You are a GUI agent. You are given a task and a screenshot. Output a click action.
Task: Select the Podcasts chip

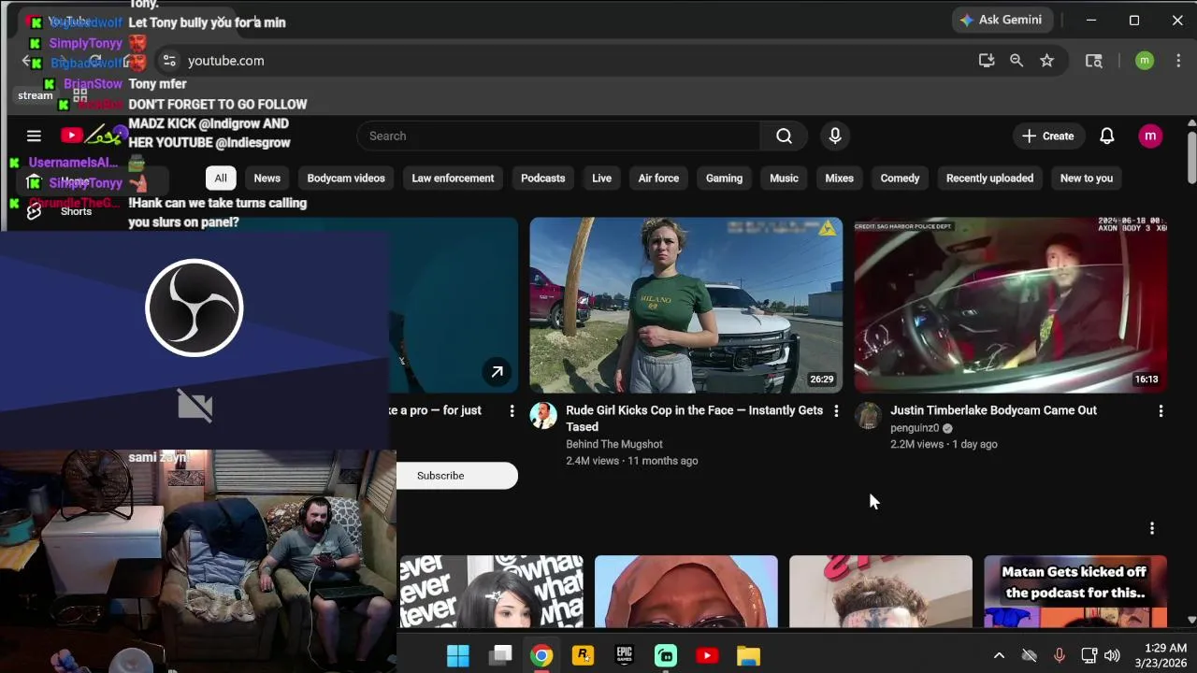click(542, 179)
